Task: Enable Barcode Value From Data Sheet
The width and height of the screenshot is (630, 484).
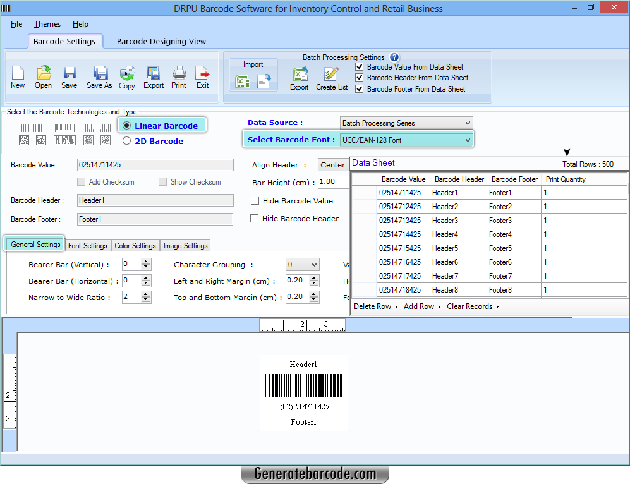Action: pos(360,67)
